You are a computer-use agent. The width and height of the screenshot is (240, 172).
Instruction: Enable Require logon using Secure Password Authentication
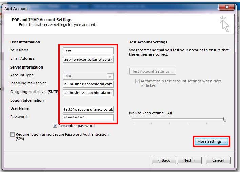(13, 135)
